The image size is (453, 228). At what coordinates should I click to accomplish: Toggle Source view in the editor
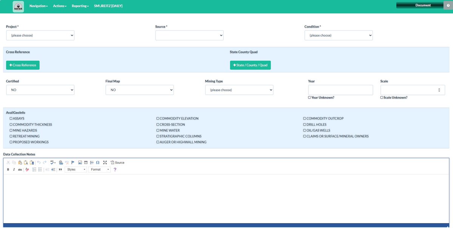pos(117,162)
